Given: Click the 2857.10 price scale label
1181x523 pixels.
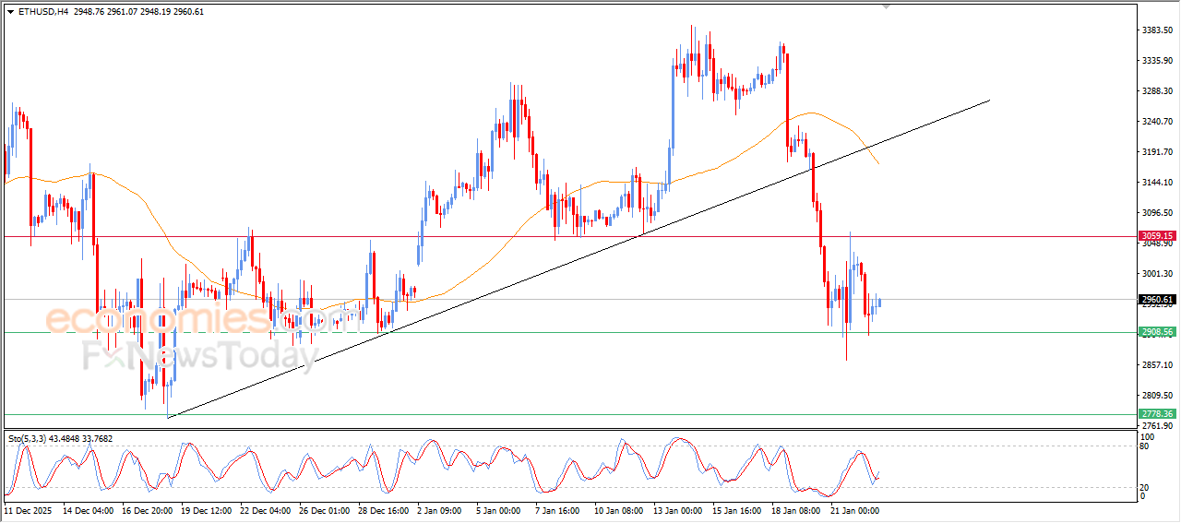Looking at the screenshot, I should 1156,365.
